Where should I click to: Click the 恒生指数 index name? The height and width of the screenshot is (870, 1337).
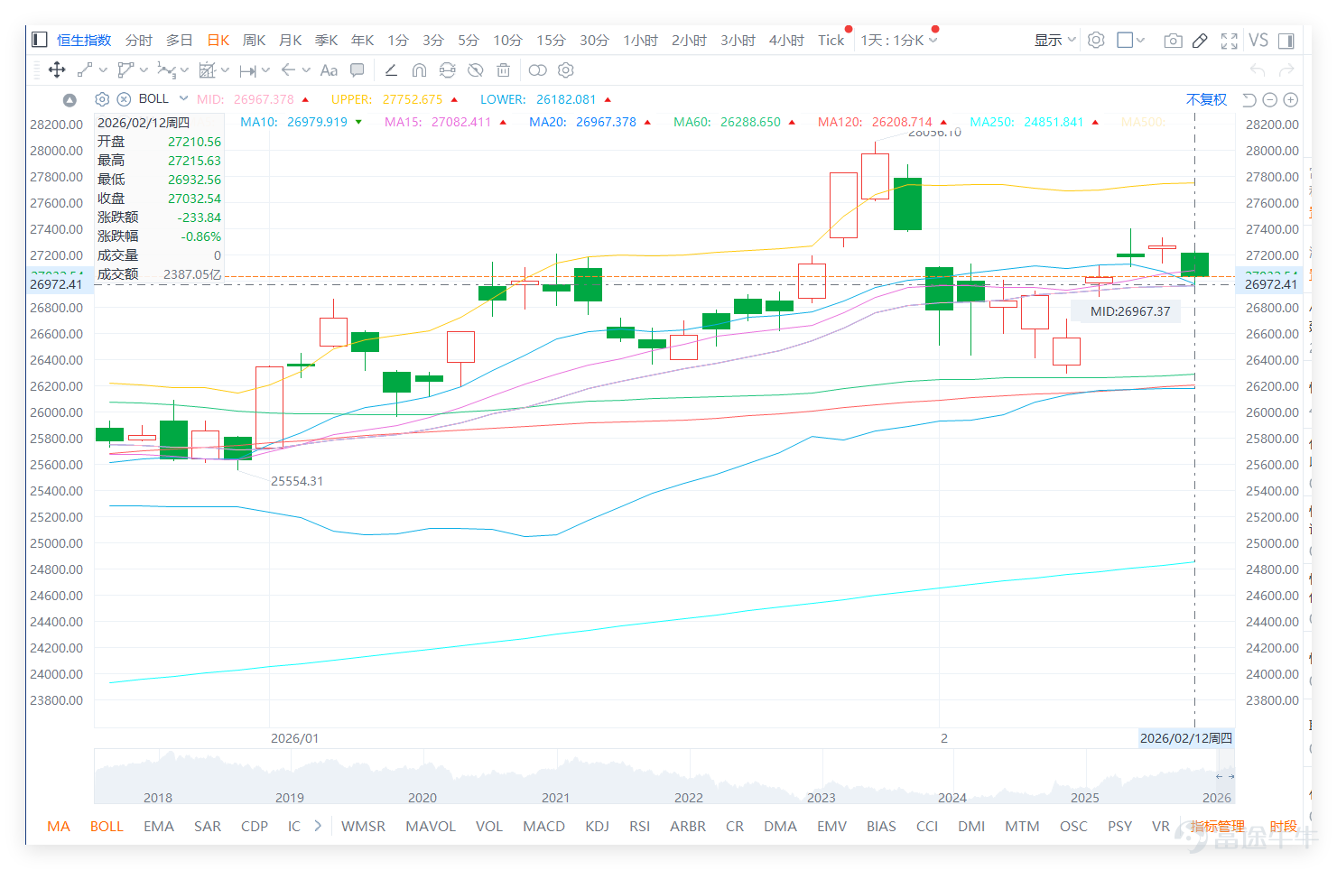point(84,40)
